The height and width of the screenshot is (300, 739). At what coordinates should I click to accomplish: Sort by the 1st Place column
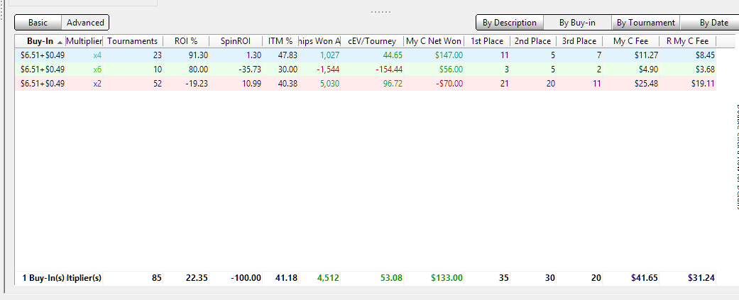(486, 41)
